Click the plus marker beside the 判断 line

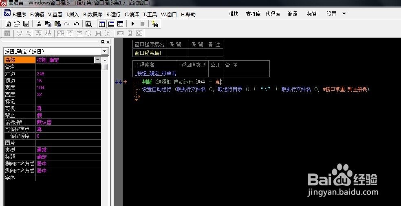point(125,82)
